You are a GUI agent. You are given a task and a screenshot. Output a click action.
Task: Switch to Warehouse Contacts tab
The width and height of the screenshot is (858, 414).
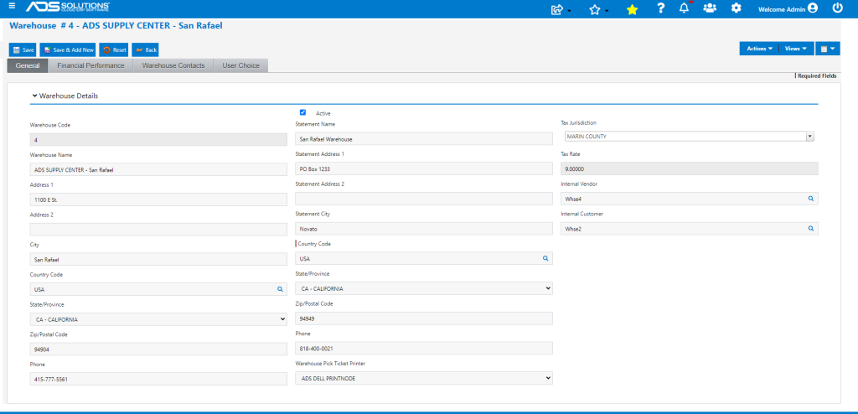173,65
